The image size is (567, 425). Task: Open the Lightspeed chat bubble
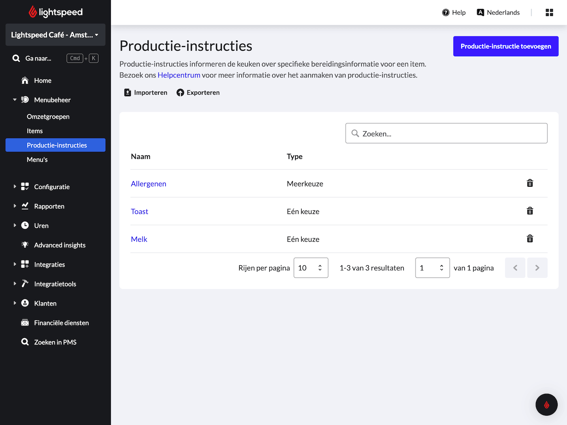pos(546,404)
